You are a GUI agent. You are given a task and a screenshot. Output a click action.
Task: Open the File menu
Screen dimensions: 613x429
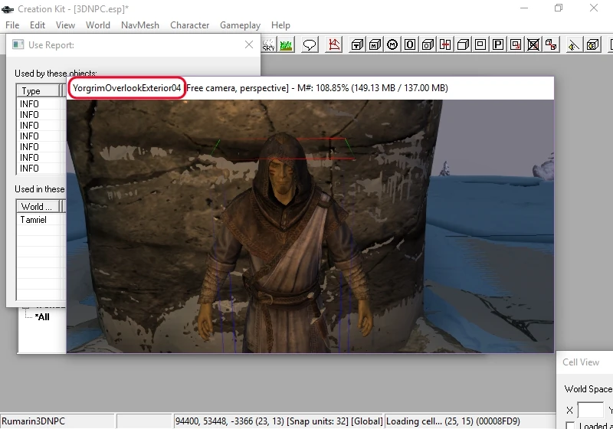click(x=12, y=25)
